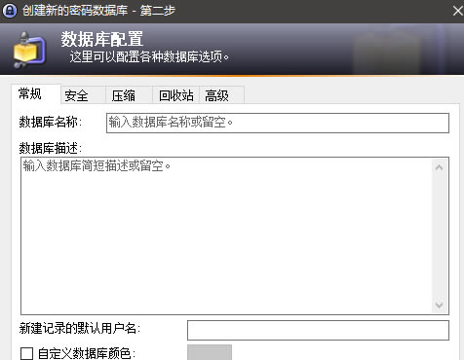Click the 数据库描述 label
The image size is (464, 360).
51,148
